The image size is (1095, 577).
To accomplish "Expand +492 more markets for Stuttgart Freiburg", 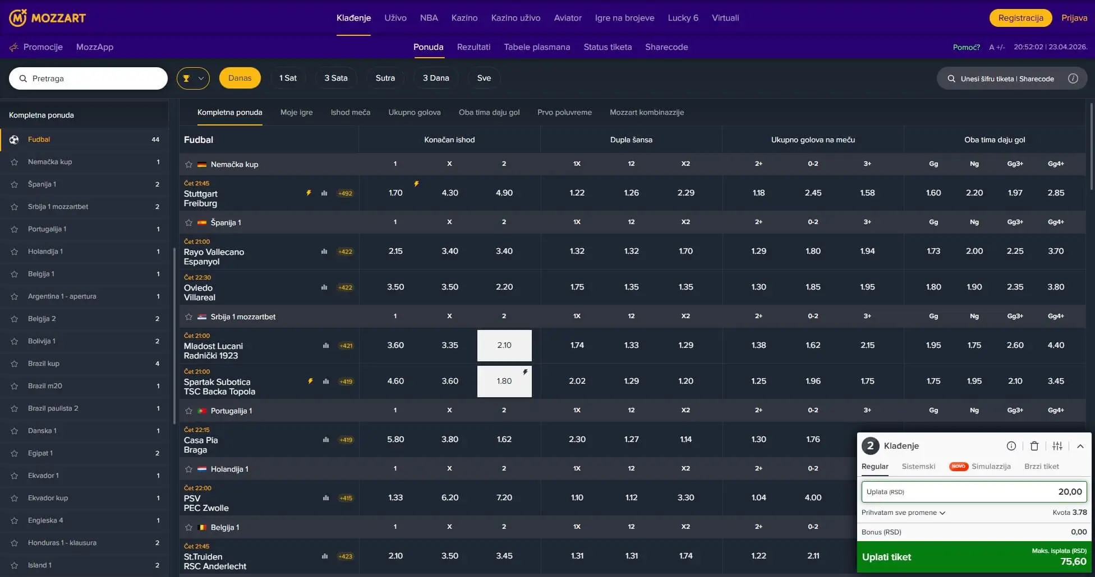I will pyautogui.click(x=346, y=193).
